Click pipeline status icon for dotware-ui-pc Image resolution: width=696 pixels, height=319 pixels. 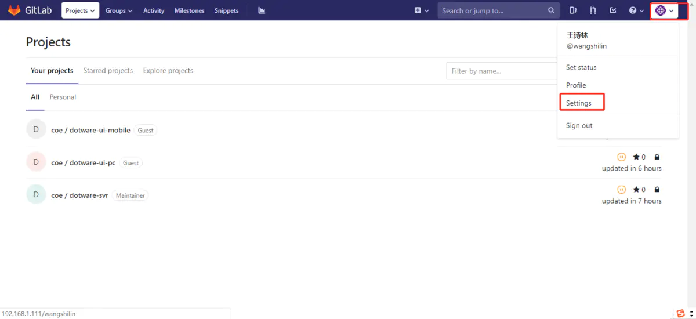(621, 157)
